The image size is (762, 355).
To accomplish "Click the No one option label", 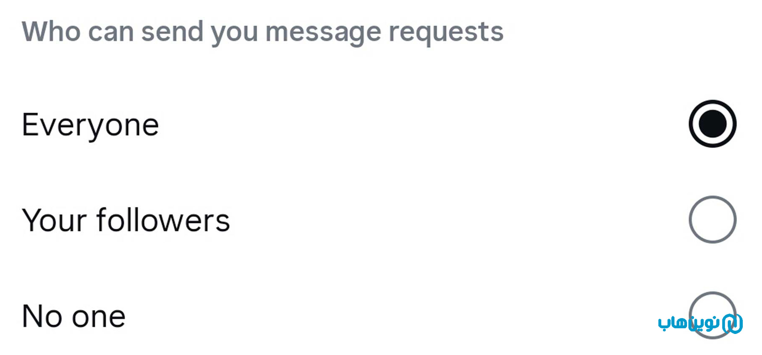I will (74, 317).
